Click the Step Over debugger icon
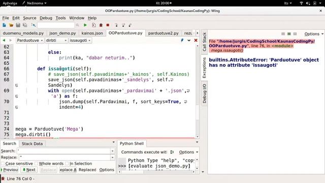Image resolution: width=325 pixels, height=183 pixels. tap(123, 25)
